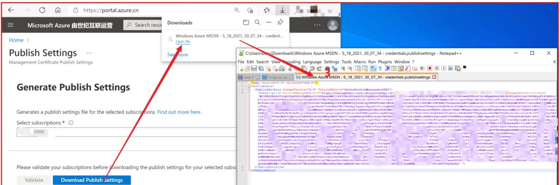Image resolution: width=560 pixels, height=185 pixels.
Task: Run macro multiple times icon
Action: pos(450,68)
